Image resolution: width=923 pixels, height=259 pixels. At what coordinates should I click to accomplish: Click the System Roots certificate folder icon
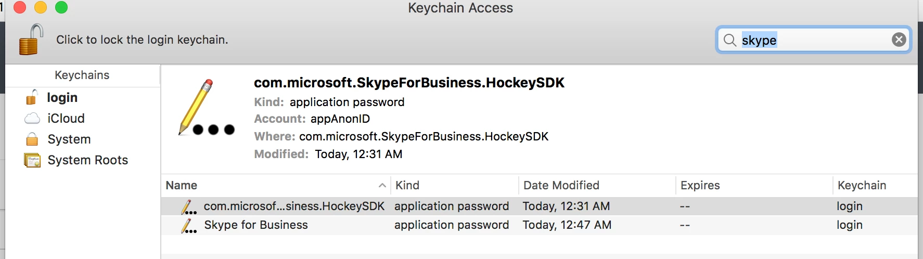32,160
